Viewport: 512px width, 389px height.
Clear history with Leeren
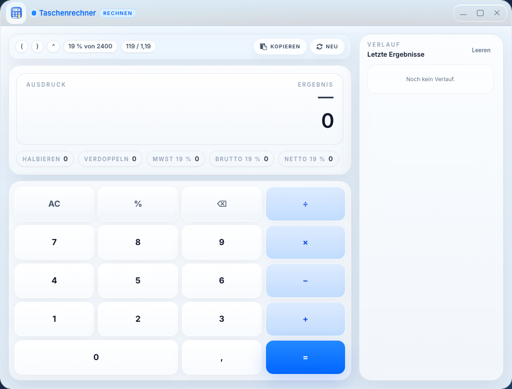click(x=481, y=50)
